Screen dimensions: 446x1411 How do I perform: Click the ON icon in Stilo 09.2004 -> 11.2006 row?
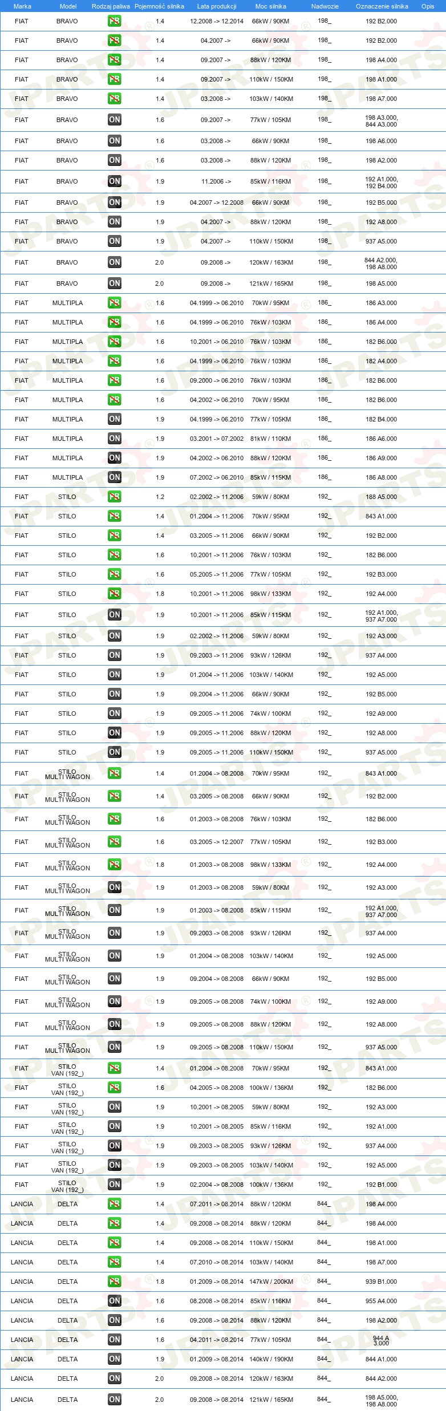(114, 694)
